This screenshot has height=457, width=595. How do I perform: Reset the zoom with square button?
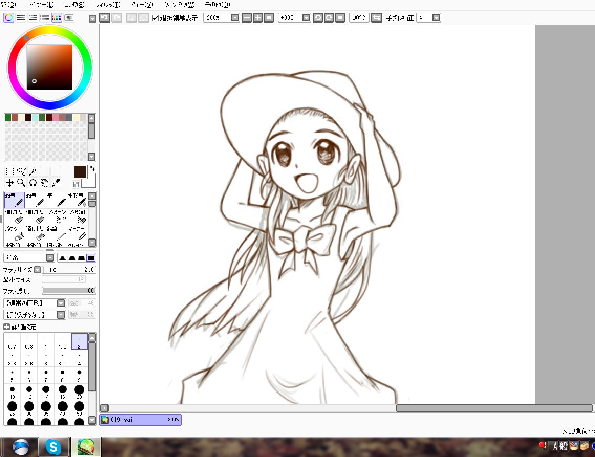point(268,17)
